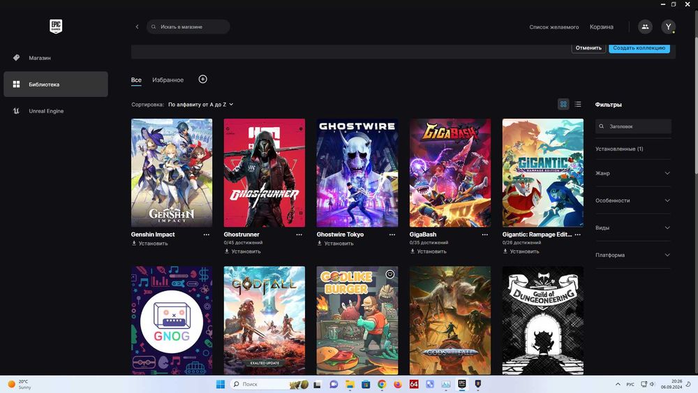
Task: Expand the Жанр filter
Action: point(632,173)
